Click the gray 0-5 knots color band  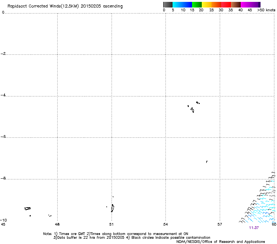coord(168,5)
